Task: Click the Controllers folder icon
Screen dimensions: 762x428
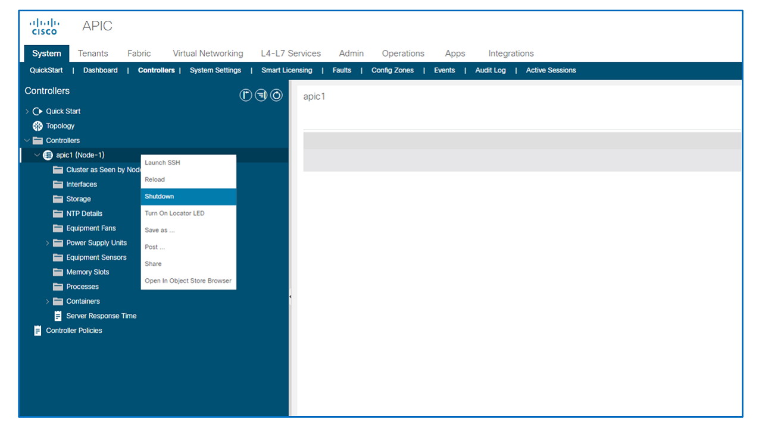Action: click(x=38, y=141)
